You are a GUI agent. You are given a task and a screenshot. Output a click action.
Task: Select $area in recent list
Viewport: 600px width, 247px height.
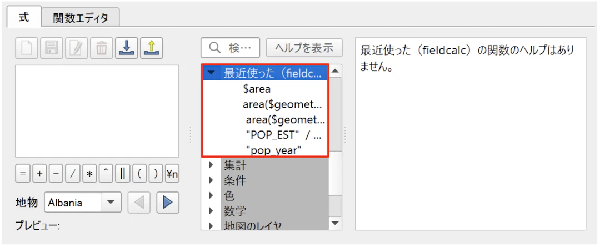(x=257, y=89)
